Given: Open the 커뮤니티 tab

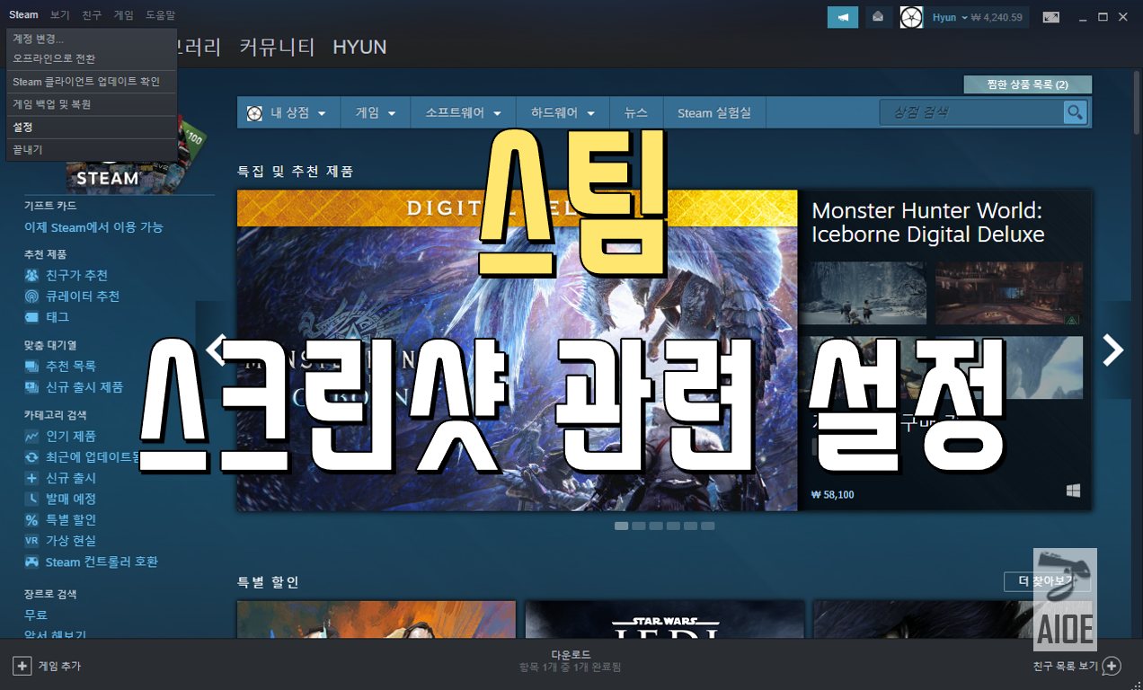Looking at the screenshot, I should coord(277,48).
